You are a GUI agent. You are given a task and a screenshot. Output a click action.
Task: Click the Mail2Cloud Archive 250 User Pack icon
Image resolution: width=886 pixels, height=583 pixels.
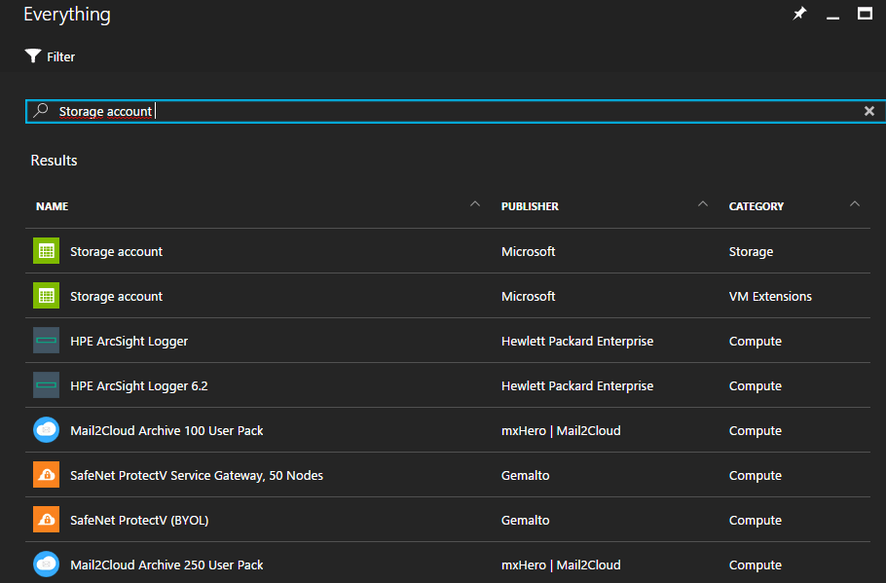(47, 564)
